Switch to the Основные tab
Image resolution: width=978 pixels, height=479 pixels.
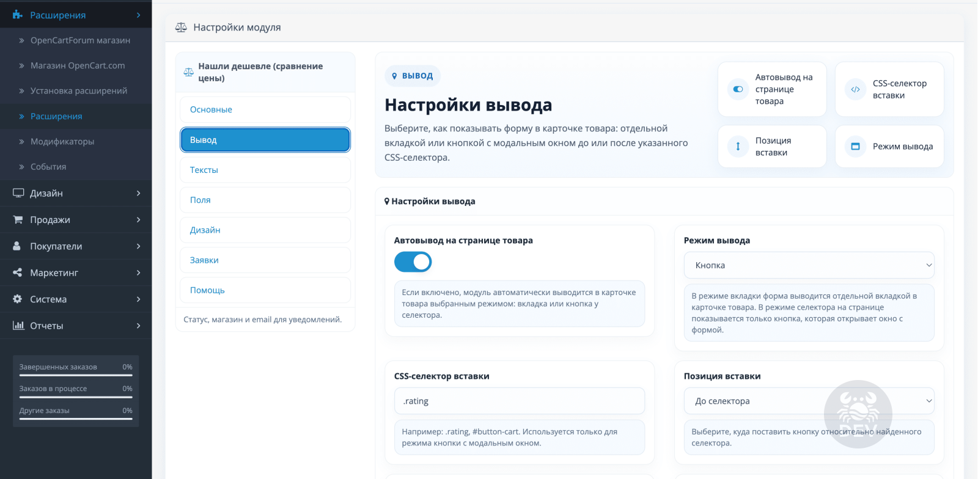tap(265, 109)
